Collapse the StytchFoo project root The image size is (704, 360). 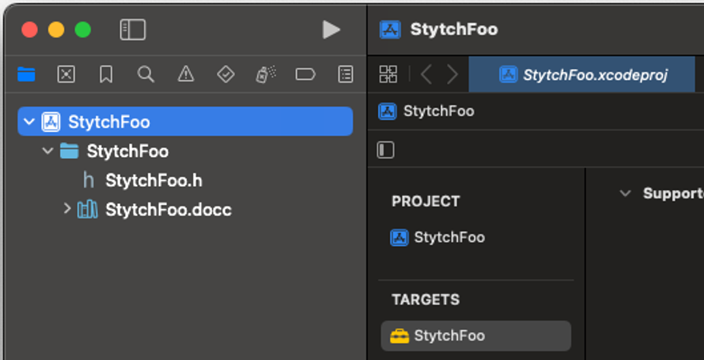[29, 122]
